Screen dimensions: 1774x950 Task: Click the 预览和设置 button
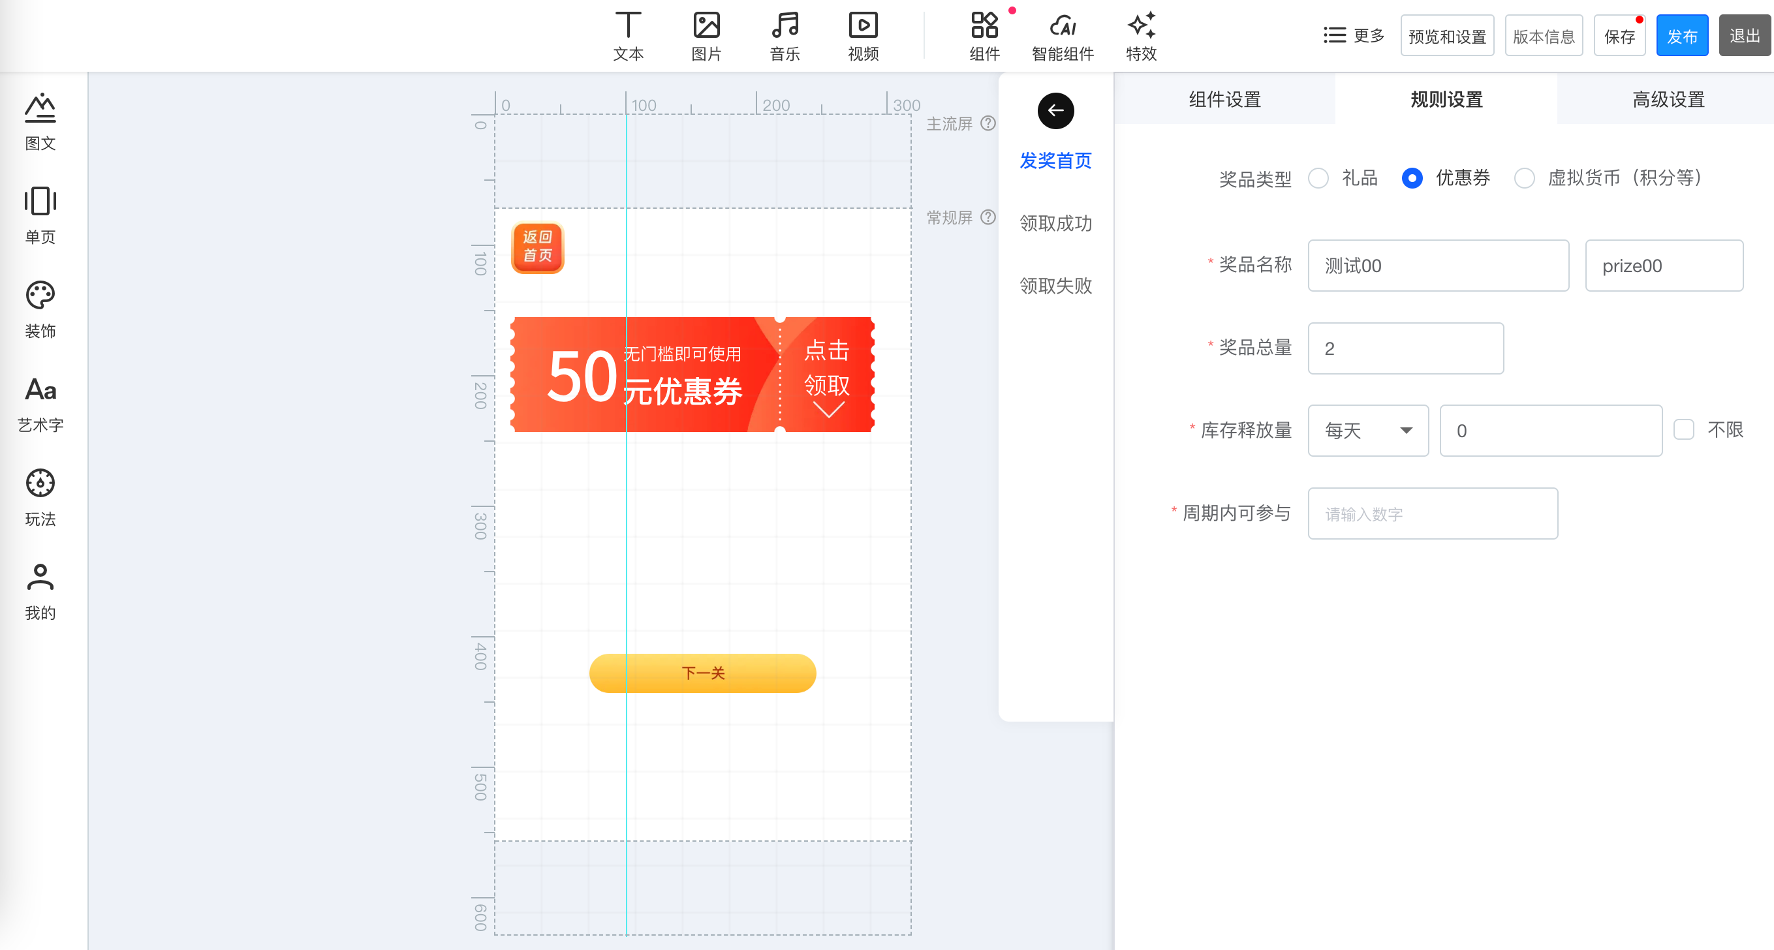click(x=1446, y=36)
